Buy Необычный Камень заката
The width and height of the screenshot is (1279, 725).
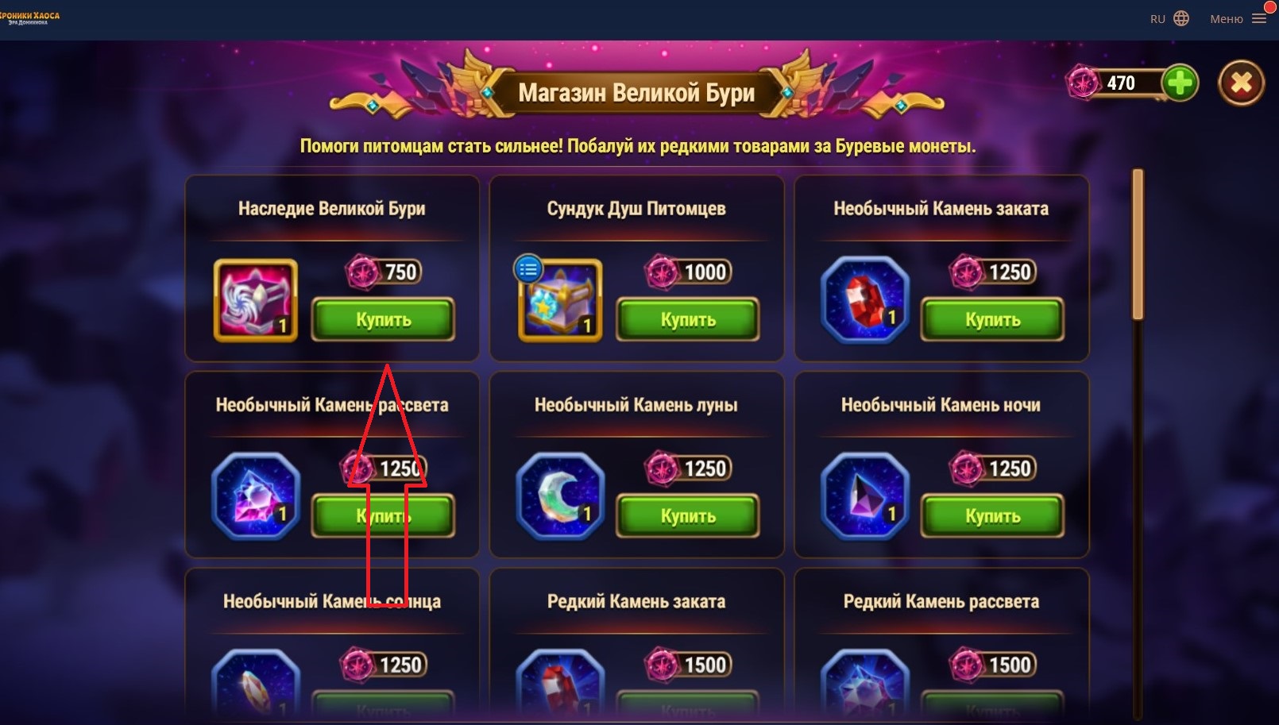click(992, 319)
